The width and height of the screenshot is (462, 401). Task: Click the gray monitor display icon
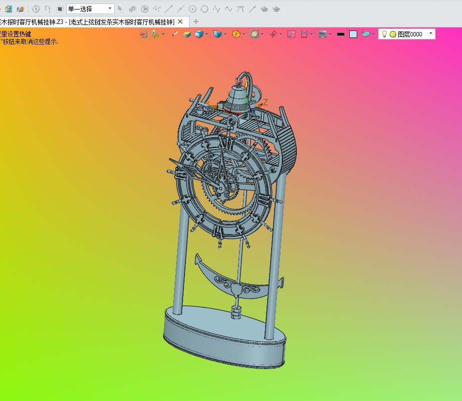point(322,34)
